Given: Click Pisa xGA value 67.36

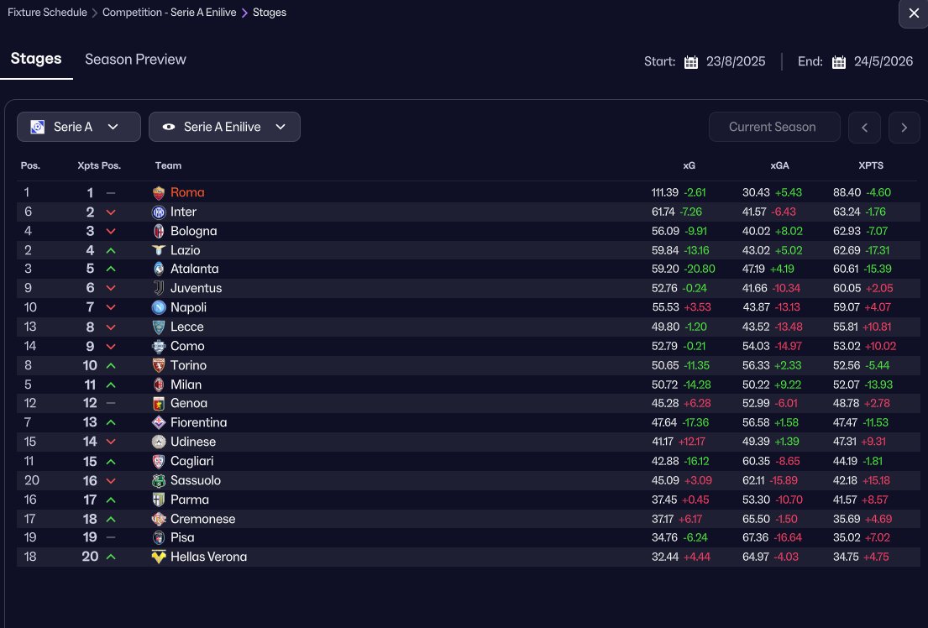Looking at the screenshot, I should pos(755,537).
